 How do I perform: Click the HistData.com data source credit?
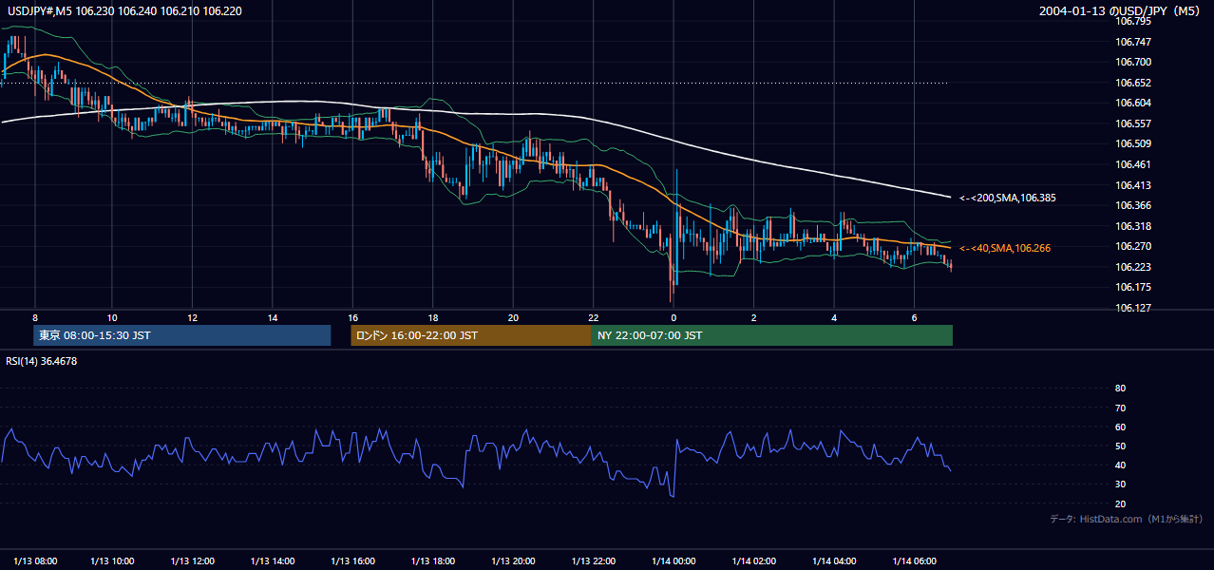tap(1127, 519)
